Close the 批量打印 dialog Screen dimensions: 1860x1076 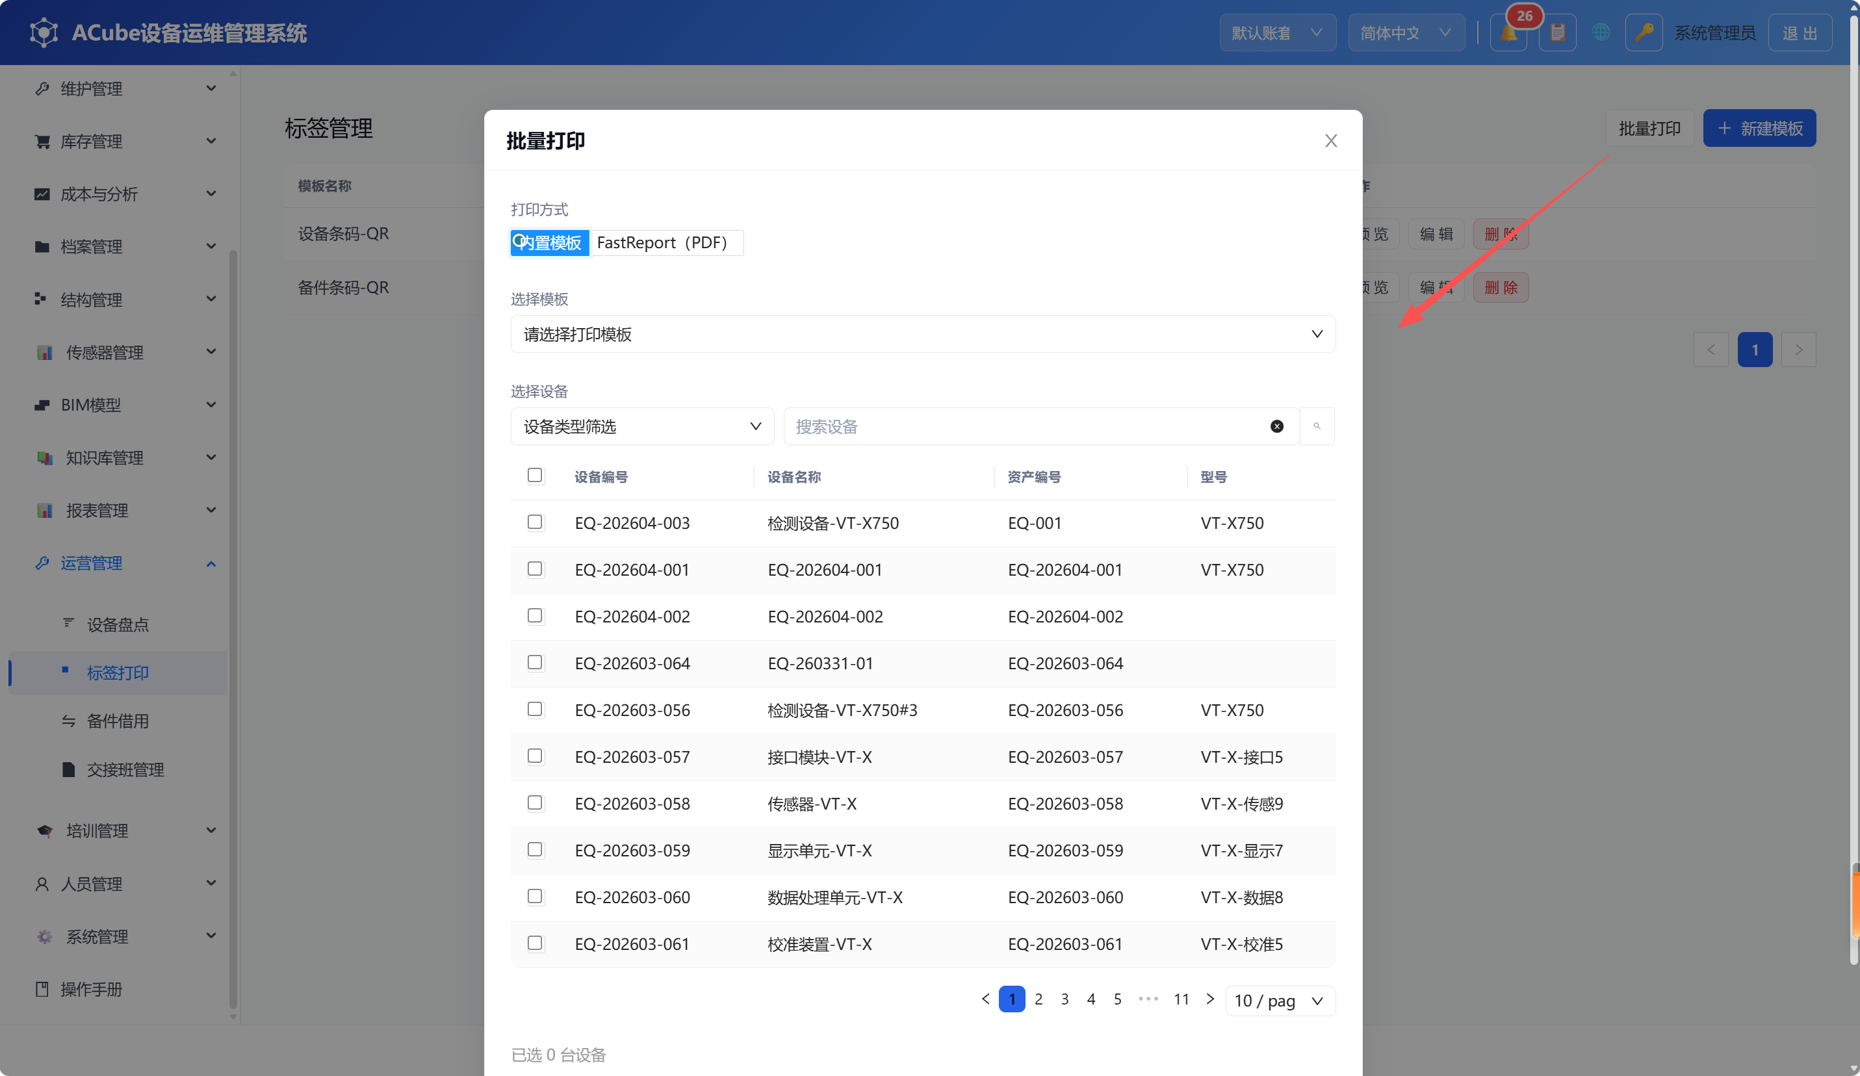(1331, 140)
